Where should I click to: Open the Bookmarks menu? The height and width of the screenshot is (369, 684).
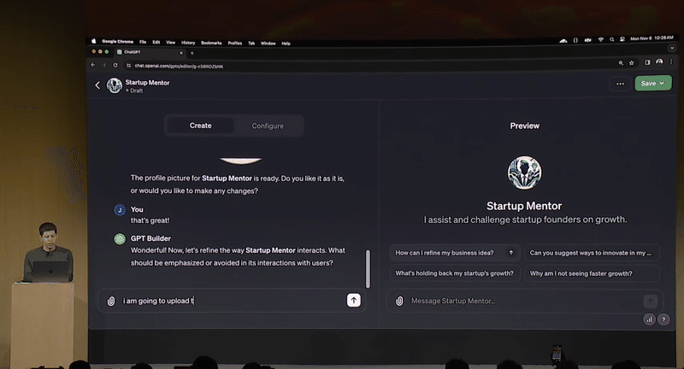[211, 43]
